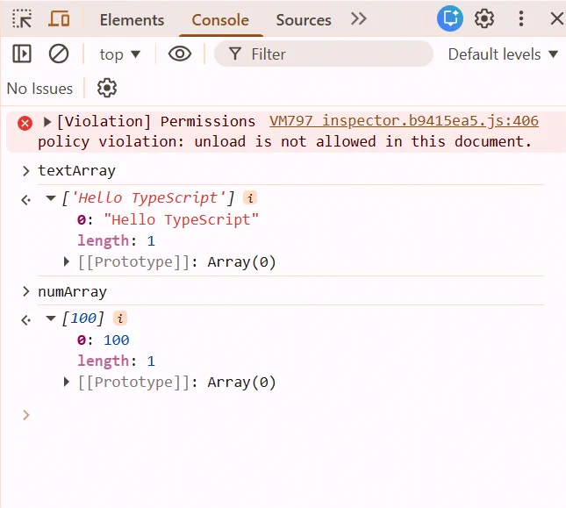Show more tabs with the double chevron
This screenshot has width=566, height=508.
[x=358, y=18]
